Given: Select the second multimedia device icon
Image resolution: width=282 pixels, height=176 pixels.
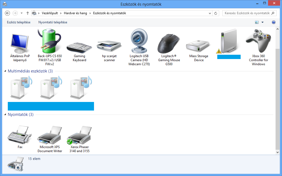Looking at the screenshot, I should [x=51, y=87].
